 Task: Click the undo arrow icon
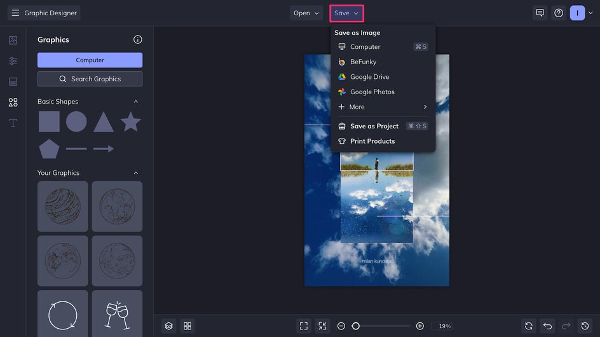(548, 326)
